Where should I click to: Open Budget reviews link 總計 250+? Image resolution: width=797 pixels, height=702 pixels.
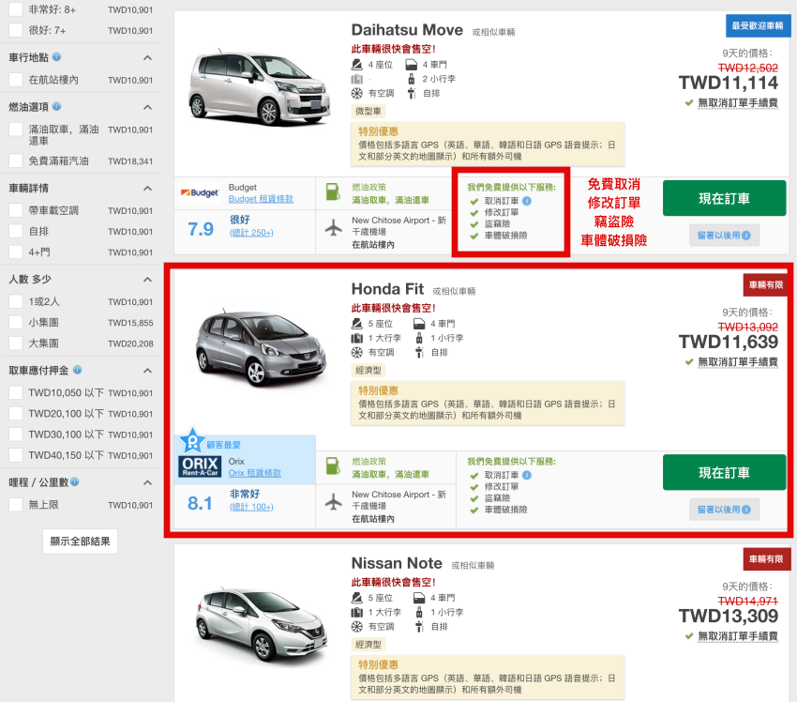pos(251,233)
